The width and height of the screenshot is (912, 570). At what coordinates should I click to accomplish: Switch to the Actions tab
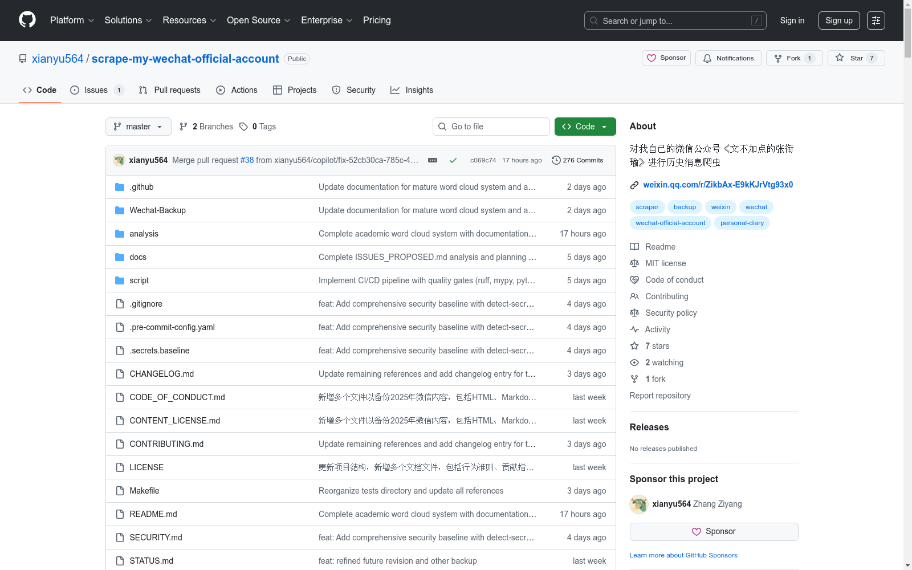pyautogui.click(x=237, y=90)
